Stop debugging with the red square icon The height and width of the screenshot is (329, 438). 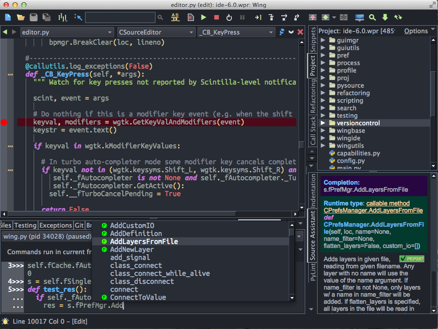point(216,17)
